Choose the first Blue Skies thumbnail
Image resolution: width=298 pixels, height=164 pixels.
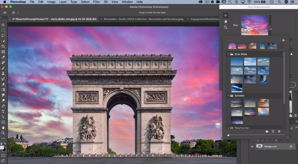(237, 62)
